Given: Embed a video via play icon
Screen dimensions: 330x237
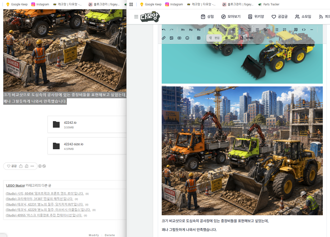Looking at the screenshot, I should [x=179, y=38].
